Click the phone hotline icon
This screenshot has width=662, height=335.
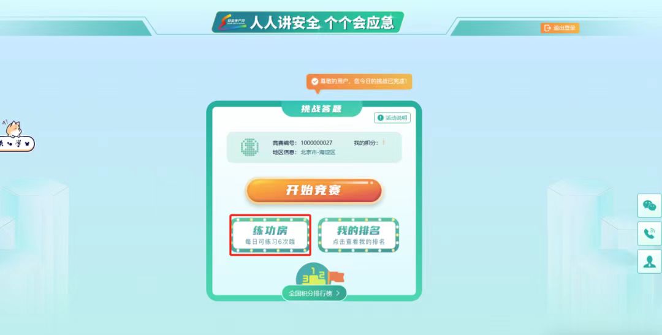click(649, 233)
